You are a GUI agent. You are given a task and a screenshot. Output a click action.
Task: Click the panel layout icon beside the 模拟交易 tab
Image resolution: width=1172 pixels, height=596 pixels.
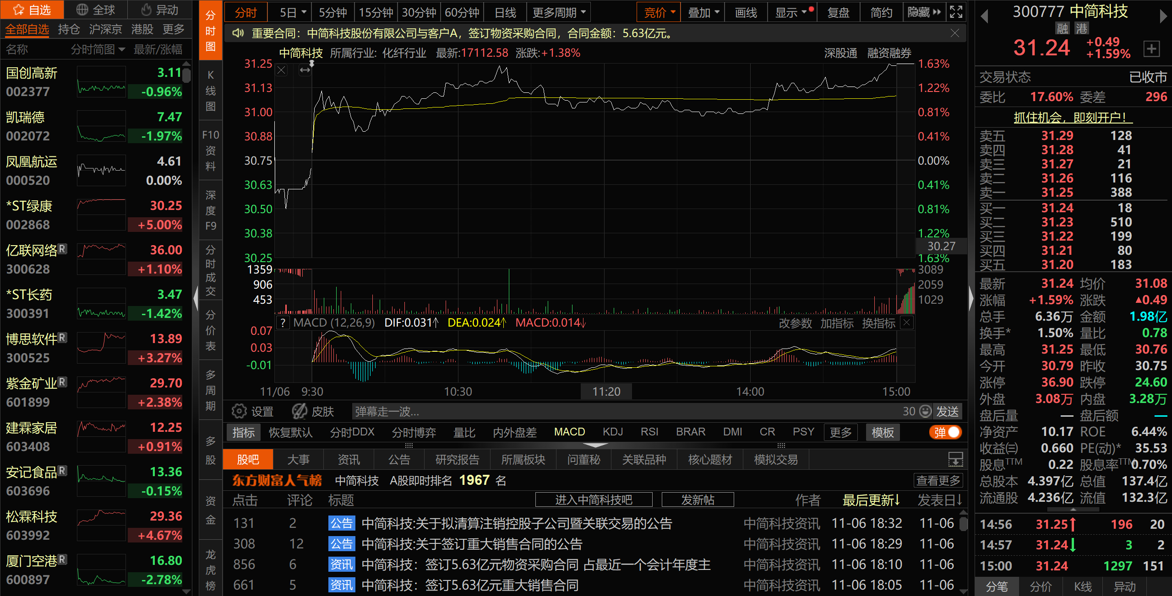(x=955, y=459)
